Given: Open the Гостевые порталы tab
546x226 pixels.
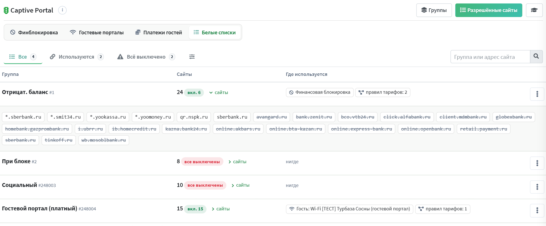Looking at the screenshot, I should (x=97, y=32).
